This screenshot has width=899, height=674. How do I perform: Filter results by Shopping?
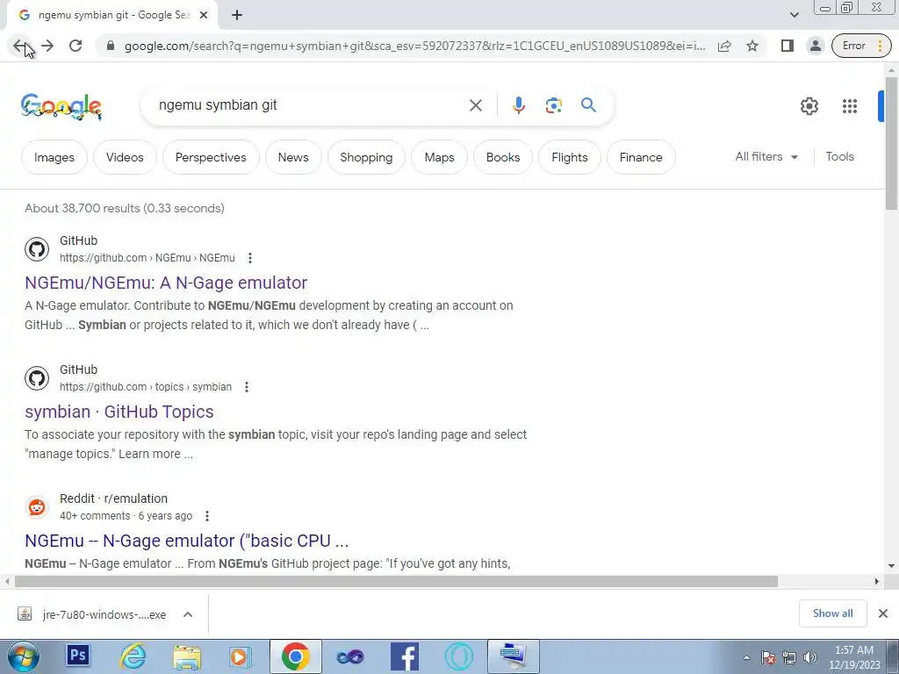click(x=366, y=157)
